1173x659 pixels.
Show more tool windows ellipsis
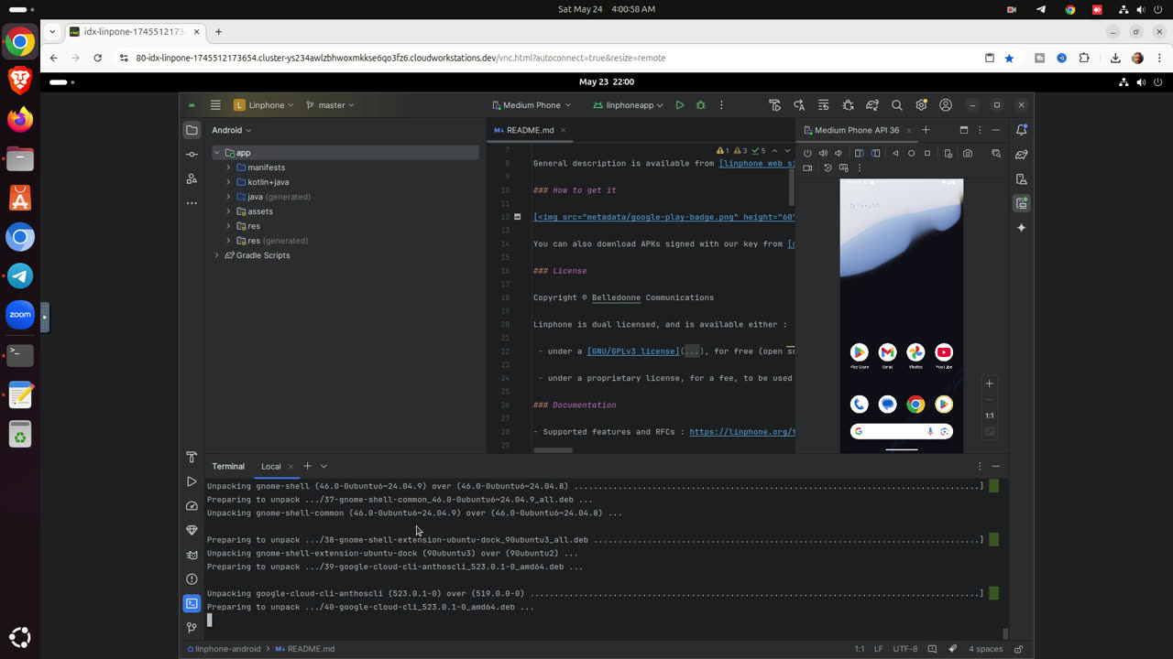pos(192,202)
